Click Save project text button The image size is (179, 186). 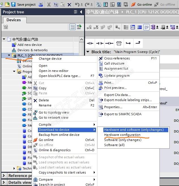click(26, 5)
